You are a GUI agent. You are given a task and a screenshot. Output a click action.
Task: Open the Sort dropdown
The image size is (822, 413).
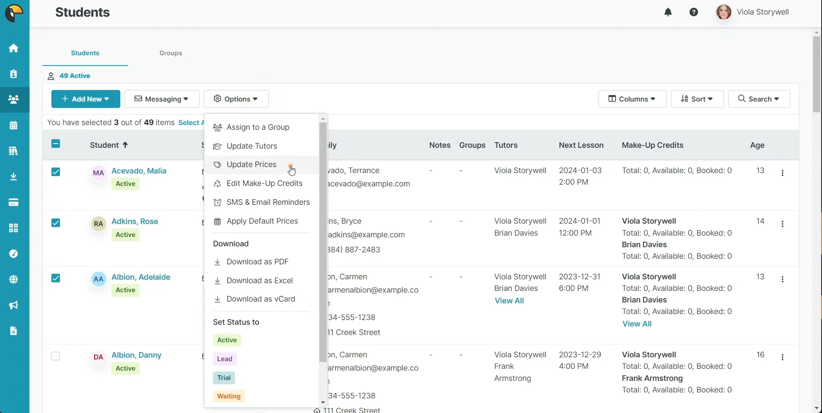coord(697,99)
